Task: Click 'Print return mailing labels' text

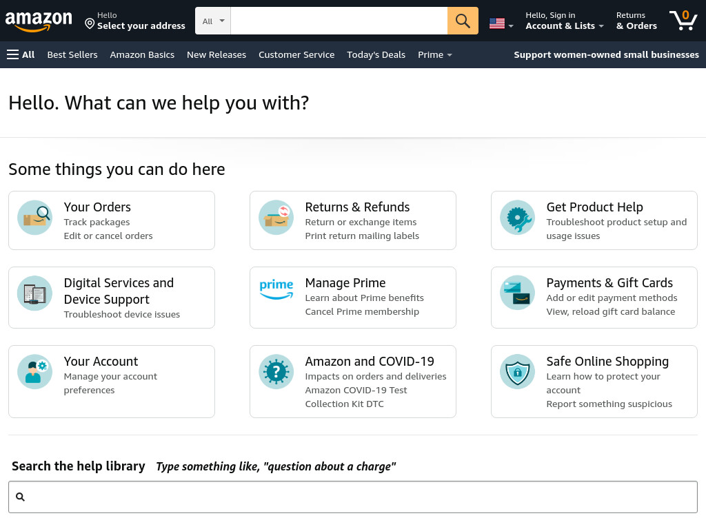Action: pos(362,236)
